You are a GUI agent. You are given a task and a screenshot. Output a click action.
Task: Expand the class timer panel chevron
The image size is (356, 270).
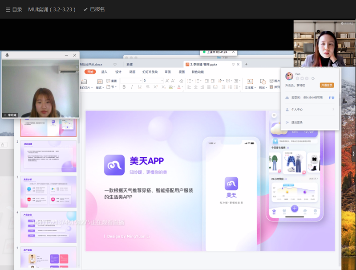[x=233, y=52]
